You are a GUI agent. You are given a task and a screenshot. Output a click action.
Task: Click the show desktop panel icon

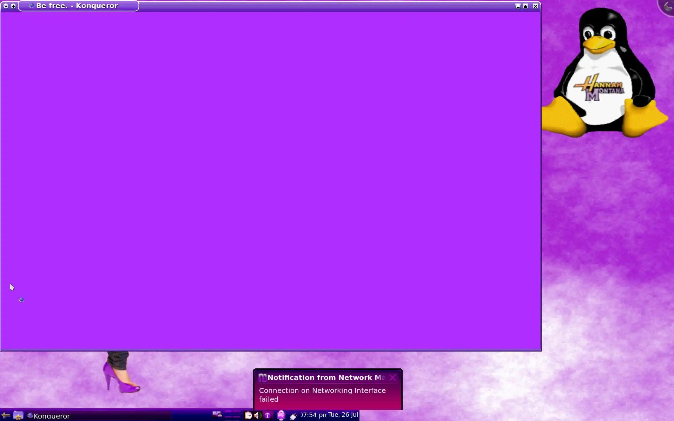pos(217,415)
